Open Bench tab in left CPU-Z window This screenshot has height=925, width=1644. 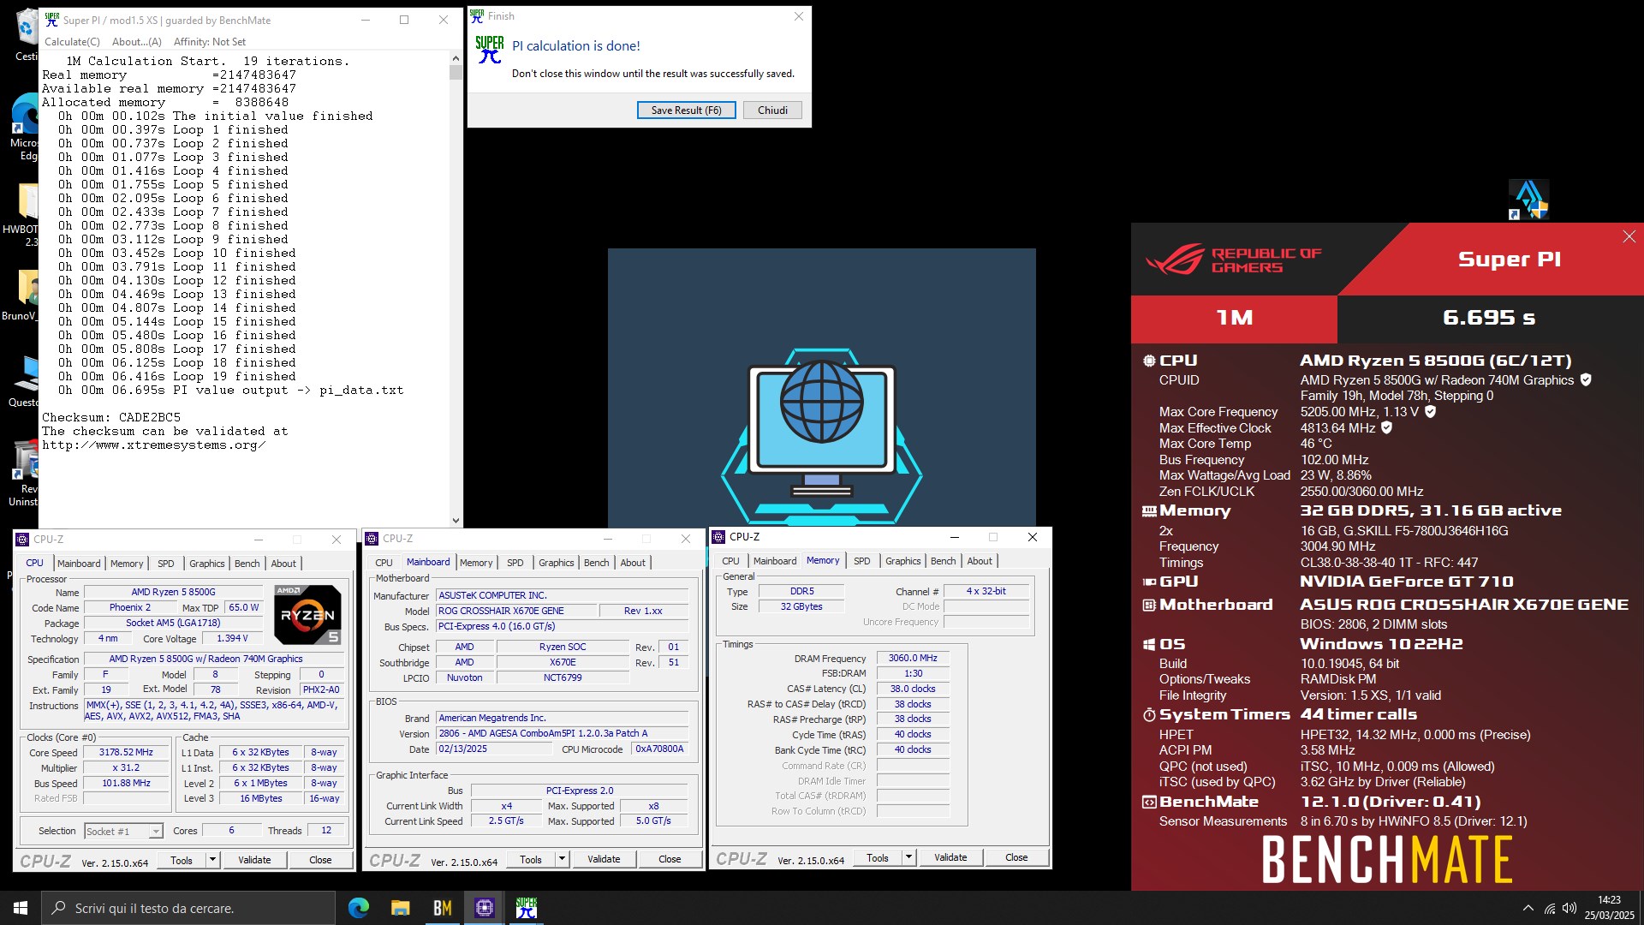pyautogui.click(x=247, y=564)
